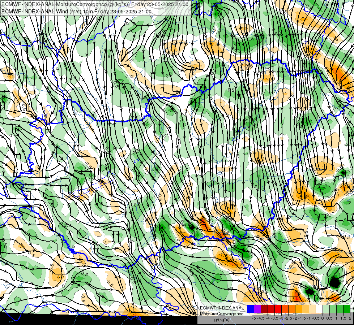
Task: Click the '-4' legend scale value
Action: pyautogui.click(x=268, y=318)
